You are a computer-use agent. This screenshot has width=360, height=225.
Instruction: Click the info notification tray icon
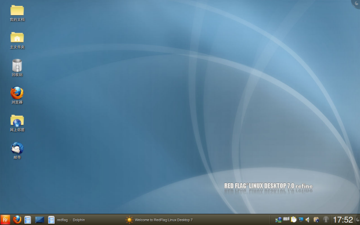[x=326, y=220]
